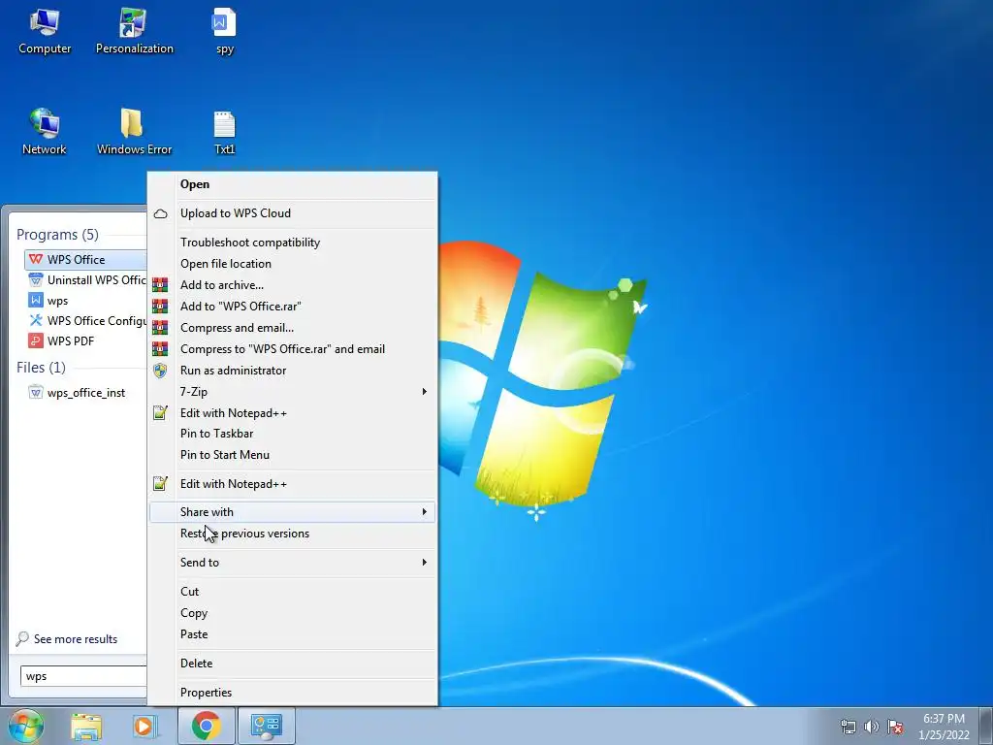
Task: Open Google Chrome from the taskbar
Action: pos(206,726)
